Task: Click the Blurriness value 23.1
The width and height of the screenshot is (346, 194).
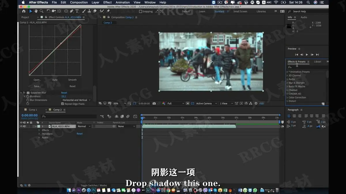Action: pos(63,97)
